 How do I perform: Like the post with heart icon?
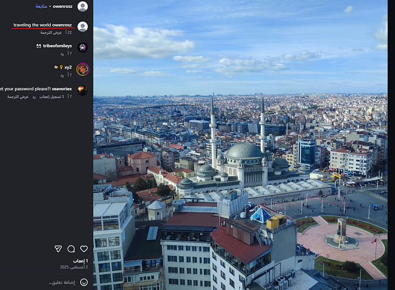click(84, 249)
